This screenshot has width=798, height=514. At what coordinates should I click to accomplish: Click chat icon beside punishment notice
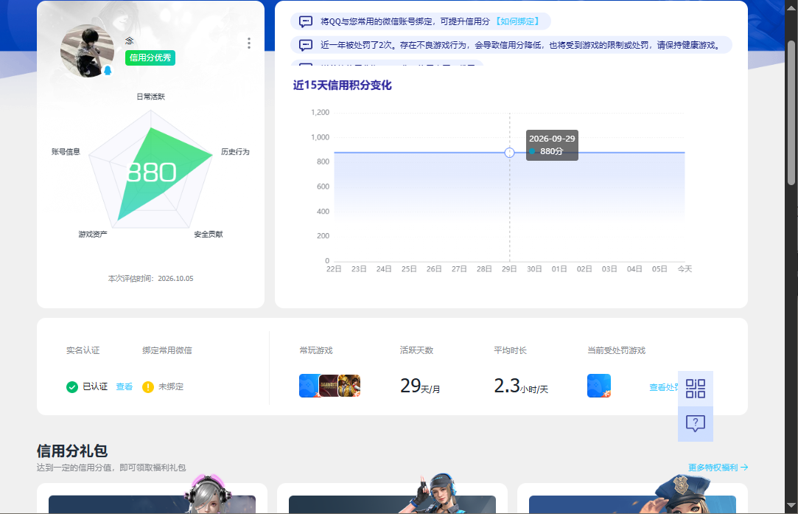click(305, 45)
